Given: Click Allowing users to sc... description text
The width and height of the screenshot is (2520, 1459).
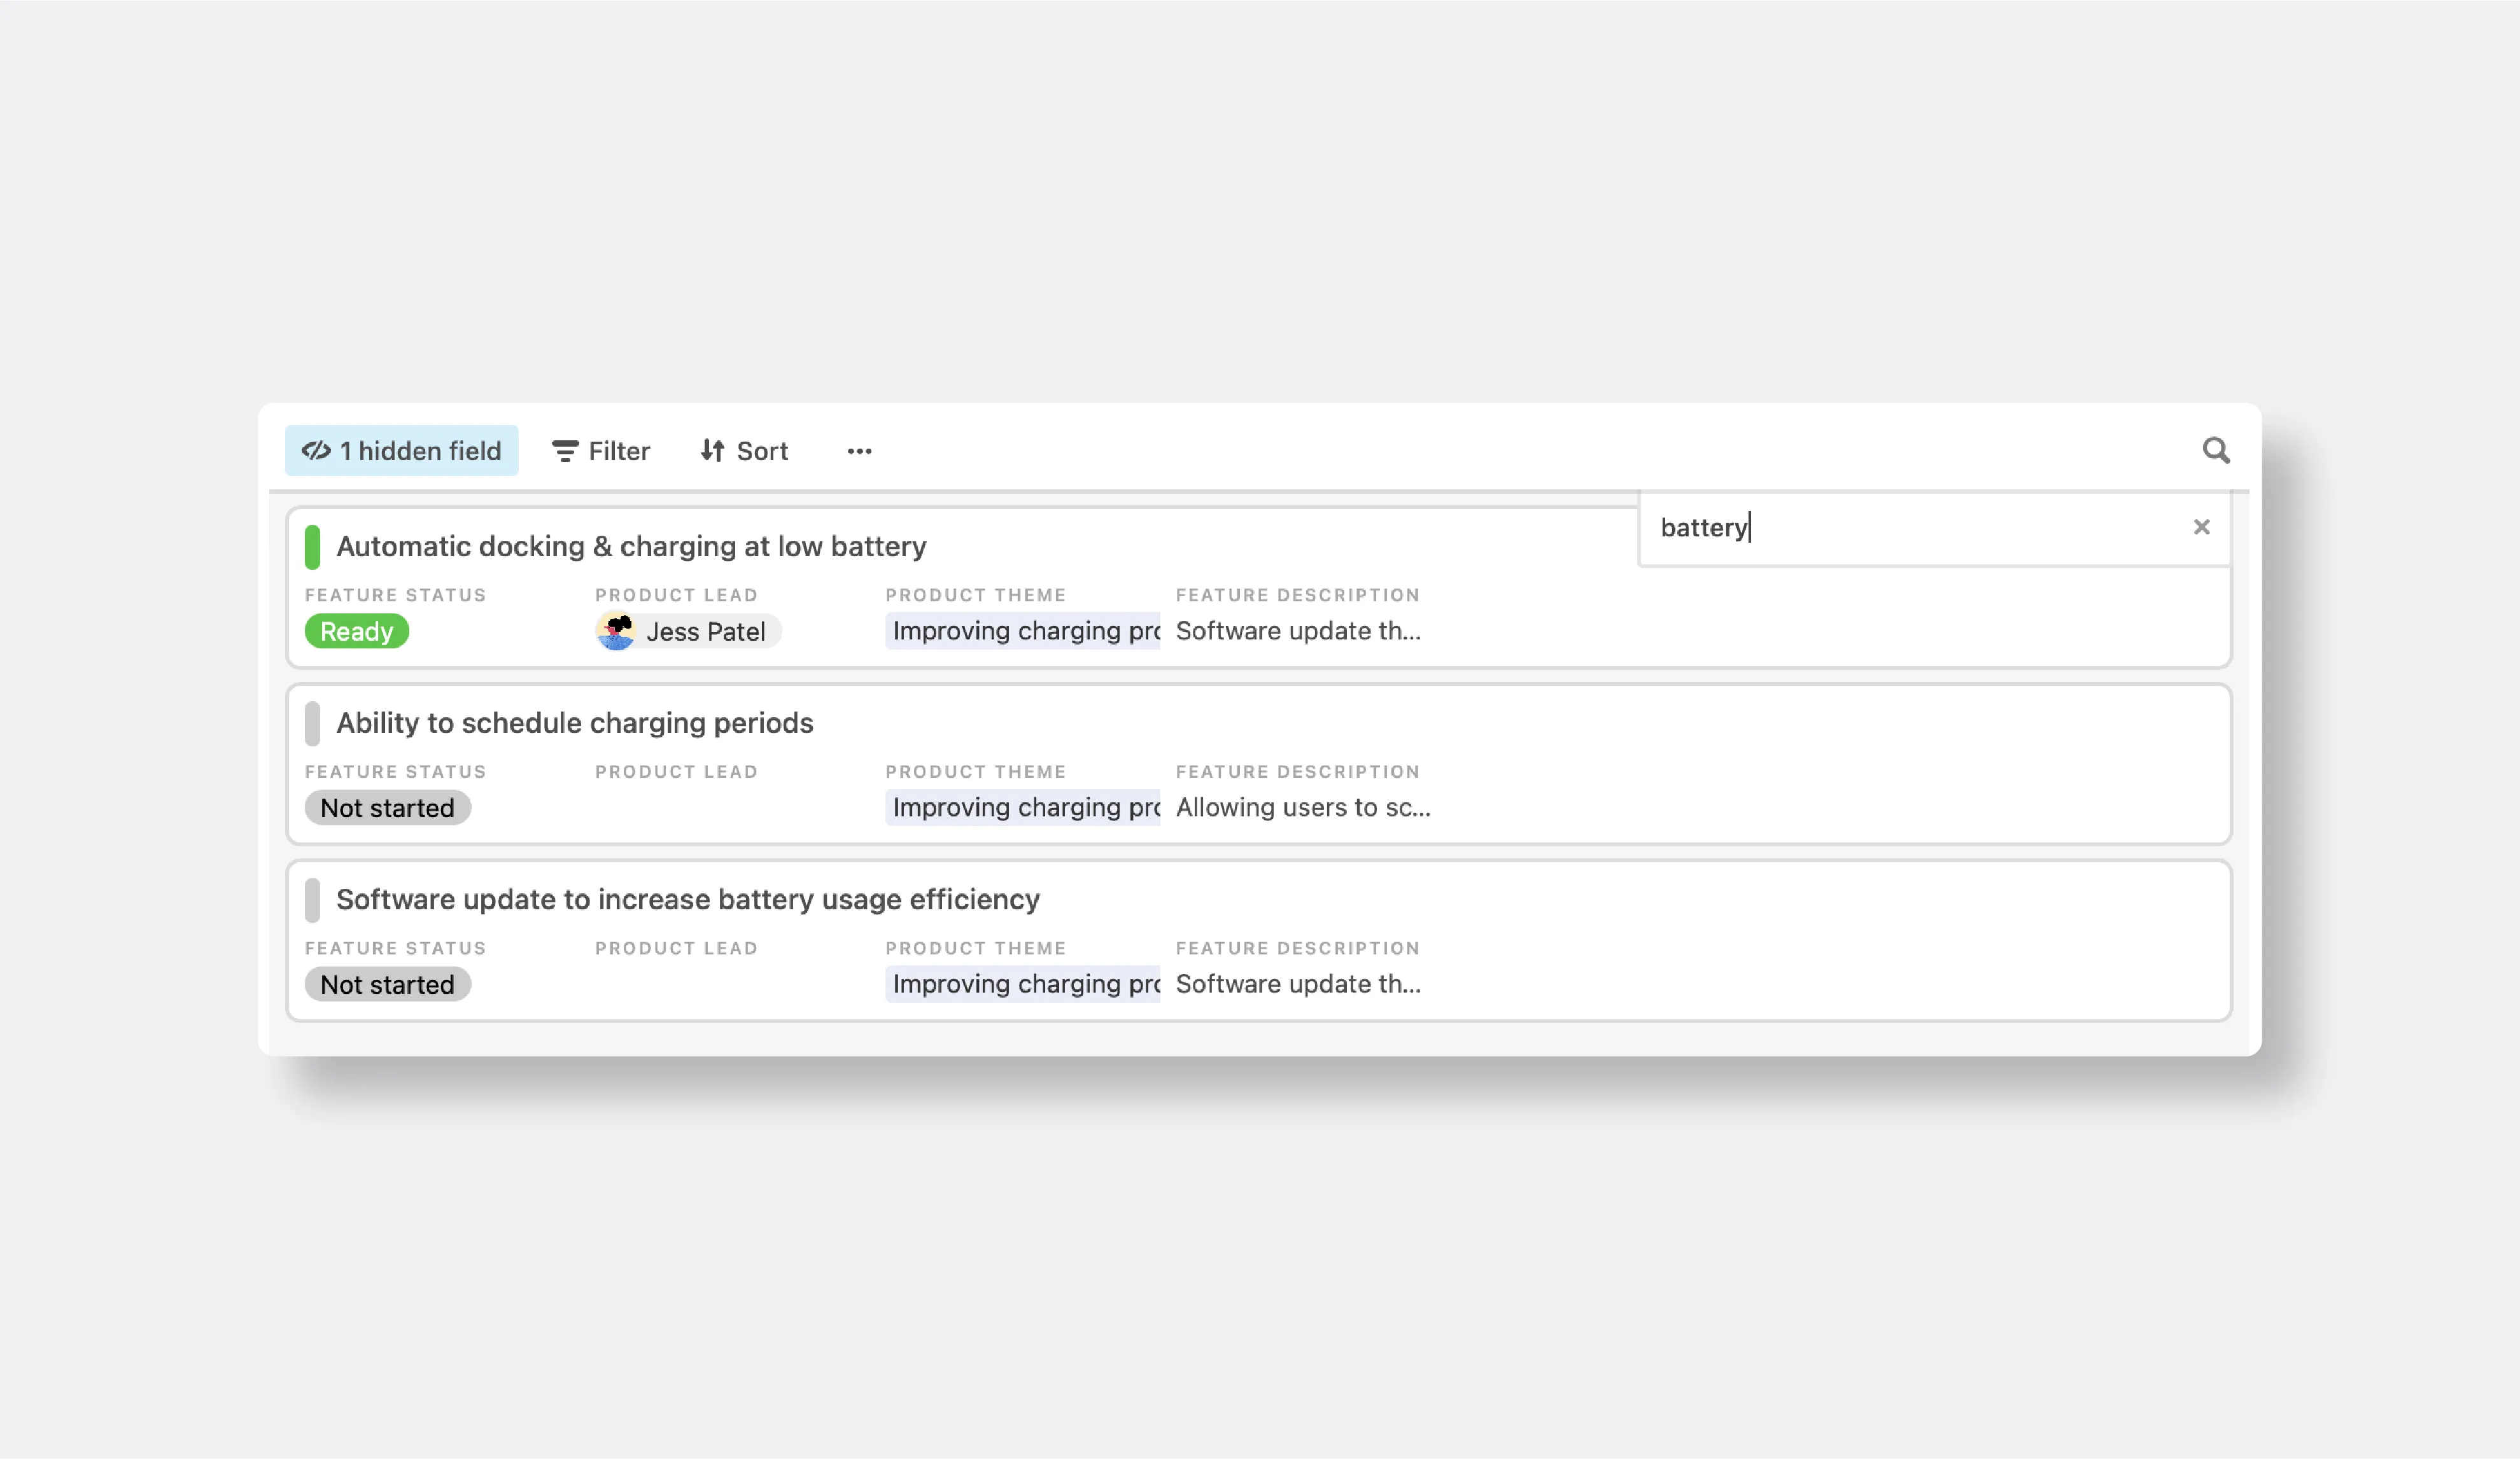Looking at the screenshot, I should click(1302, 807).
